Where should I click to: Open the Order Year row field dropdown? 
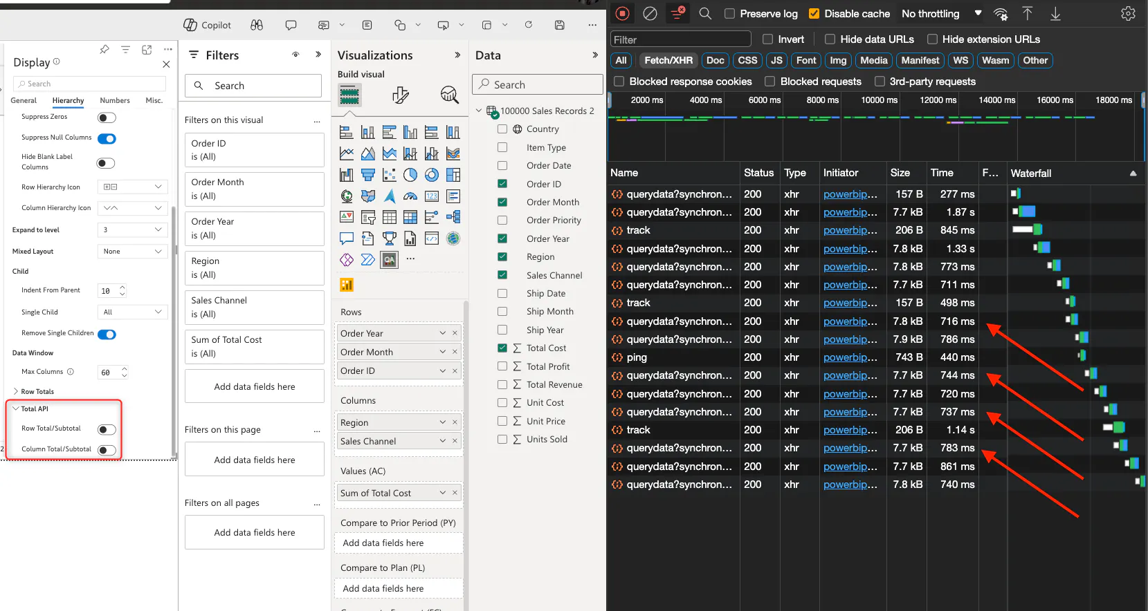pyautogui.click(x=443, y=333)
